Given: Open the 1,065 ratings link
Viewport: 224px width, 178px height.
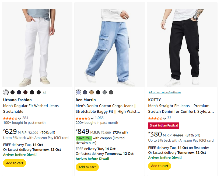Looking at the screenshot, I should coord(99,118).
